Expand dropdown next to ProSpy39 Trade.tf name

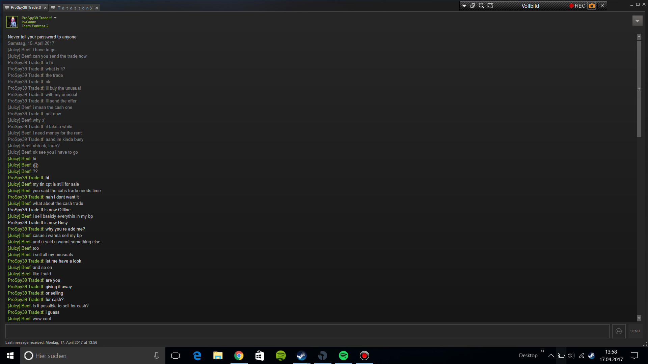tap(55, 18)
